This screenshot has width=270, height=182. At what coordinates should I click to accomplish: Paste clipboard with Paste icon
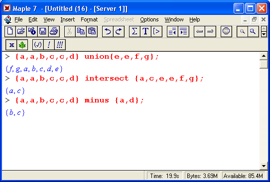(92, 31)
